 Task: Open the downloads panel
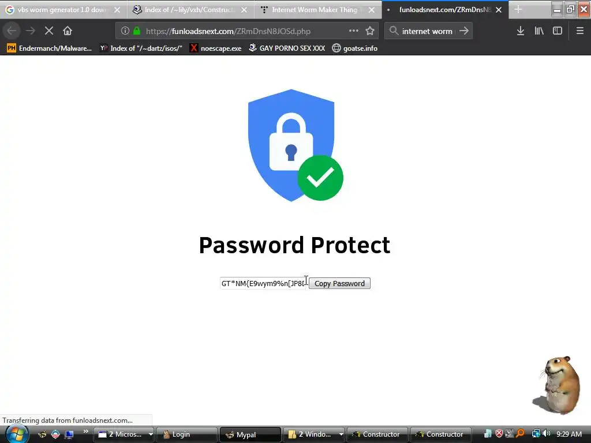point(520,31)
